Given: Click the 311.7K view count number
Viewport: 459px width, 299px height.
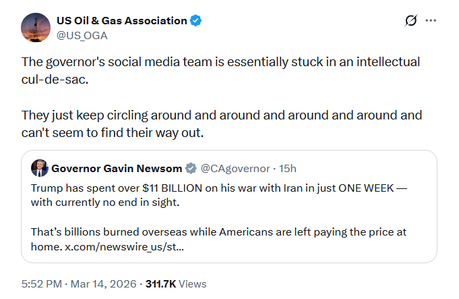Looking at the screenshot, I should coord(161,284).
